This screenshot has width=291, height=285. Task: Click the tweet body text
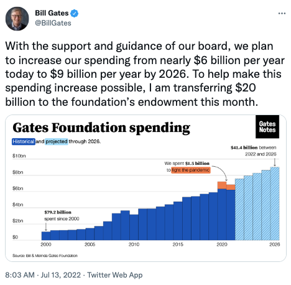click(145, 74)
